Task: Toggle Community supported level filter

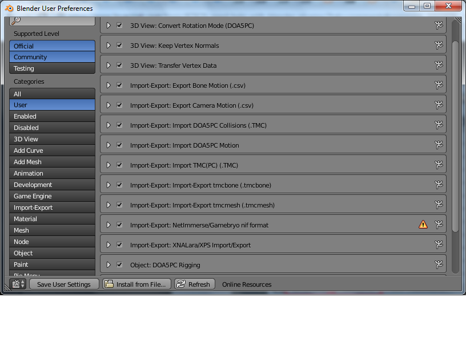Action: (53, 57)
